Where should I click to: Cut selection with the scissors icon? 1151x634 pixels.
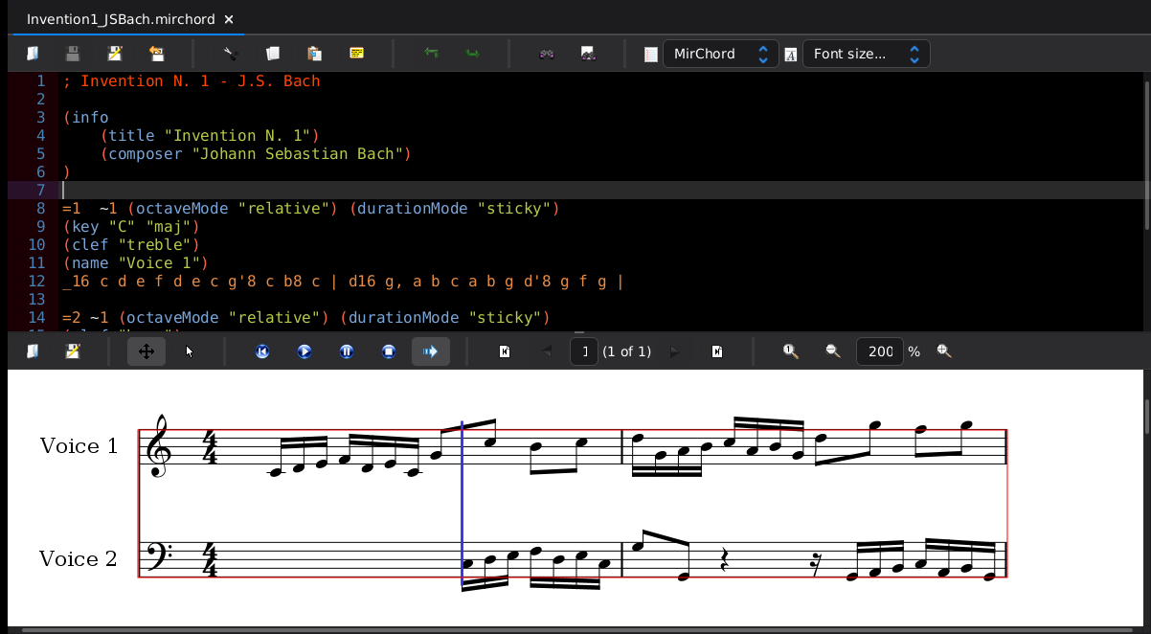coord(230,54)
